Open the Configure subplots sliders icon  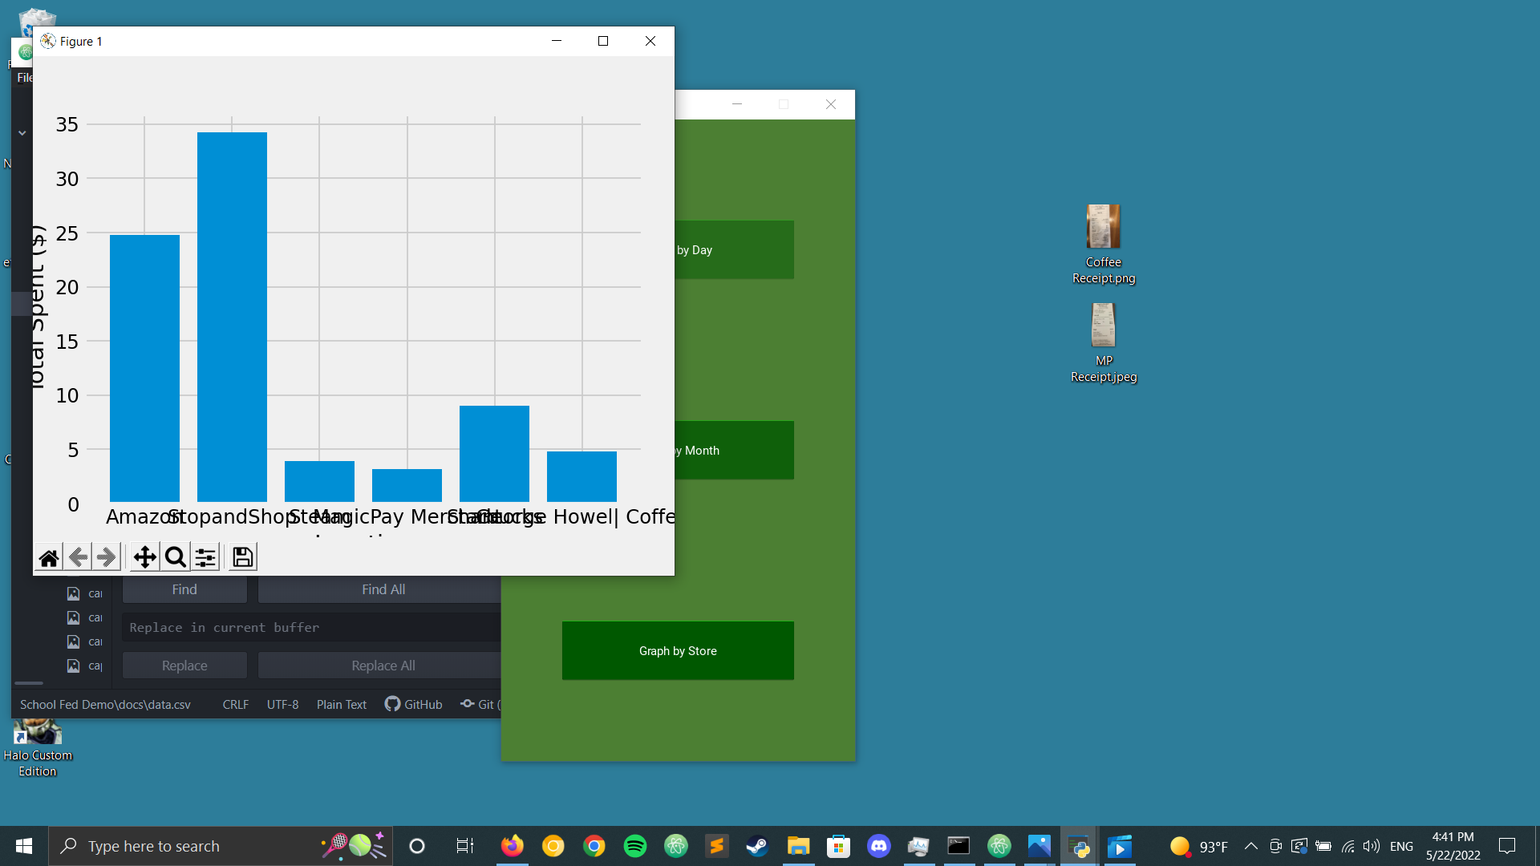click(x=205, y=557)
